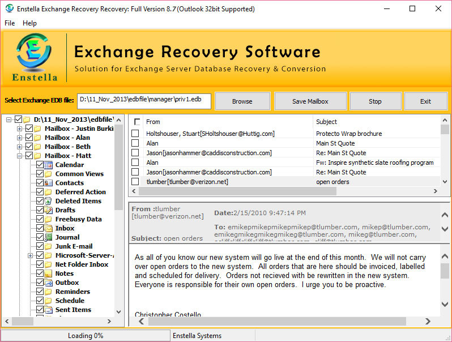Click the Drafts folder icon
The width and height of the screenshot is (452, 342).
[x=49, y=210]
